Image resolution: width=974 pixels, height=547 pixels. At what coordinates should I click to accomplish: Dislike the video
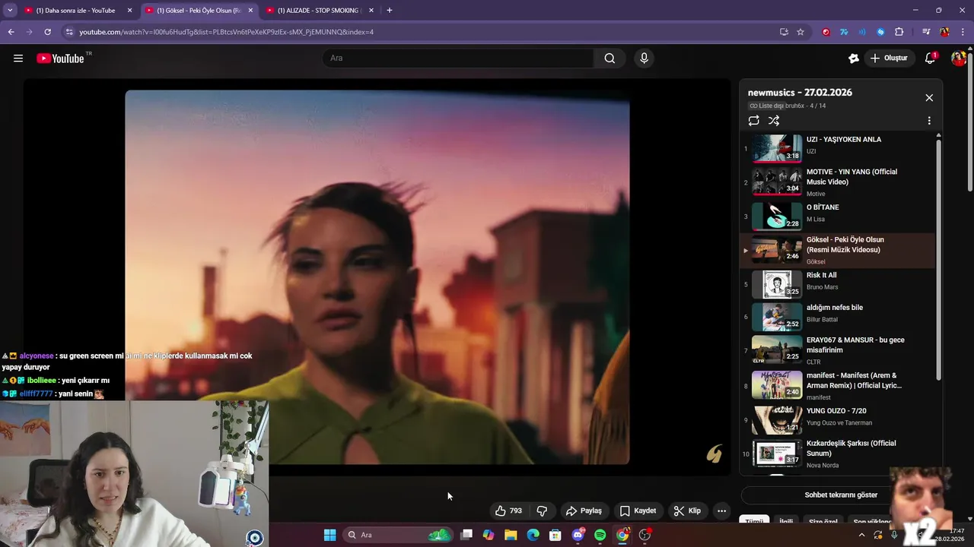542,511
